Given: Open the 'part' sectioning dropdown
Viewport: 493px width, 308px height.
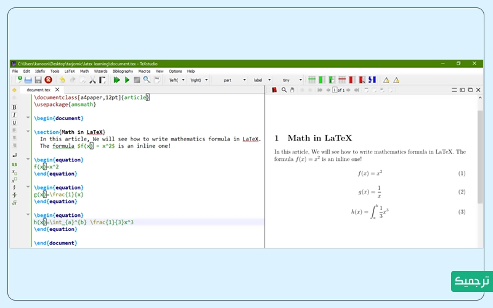Looking at the screenshot, I should coord(244,80).
